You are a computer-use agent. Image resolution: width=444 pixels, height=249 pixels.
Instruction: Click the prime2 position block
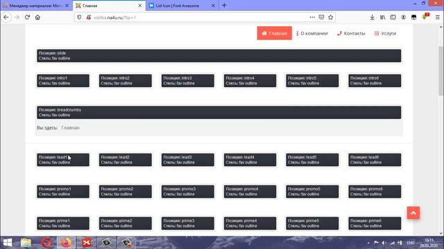[125, 223]
